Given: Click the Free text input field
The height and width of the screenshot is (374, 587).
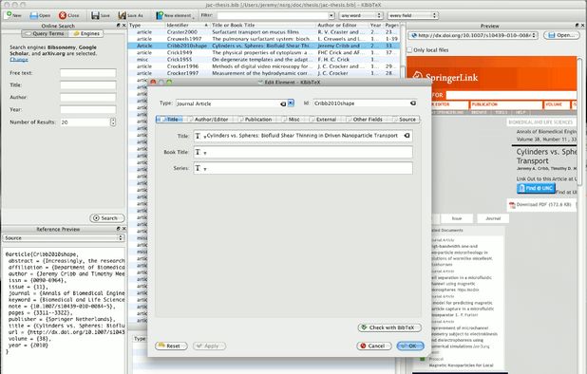Looking at the screenshot, I should click(88, 73).
